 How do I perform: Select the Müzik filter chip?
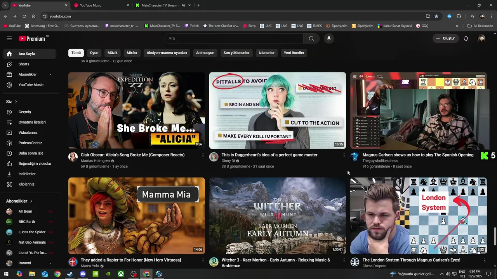[x=112, y=53]
